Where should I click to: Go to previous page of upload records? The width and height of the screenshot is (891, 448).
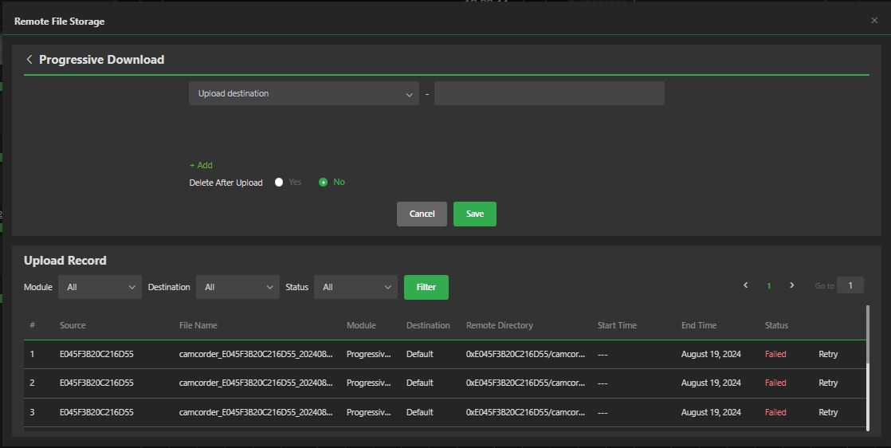(x=745, y=285)
